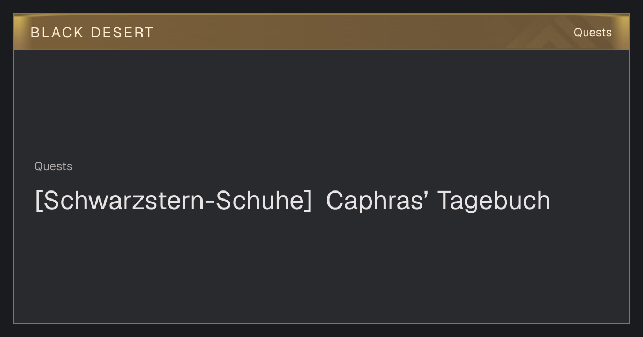Click the BLACK DESERT logo text
The height and width of the screenshot is (337, 643).
92,33
